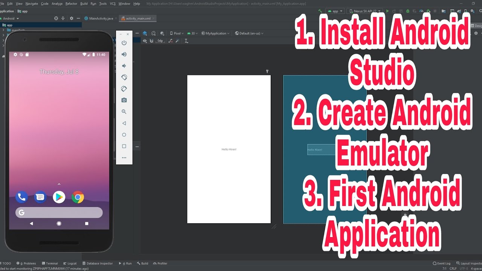Rotate the emulator right

click(124, 89)
